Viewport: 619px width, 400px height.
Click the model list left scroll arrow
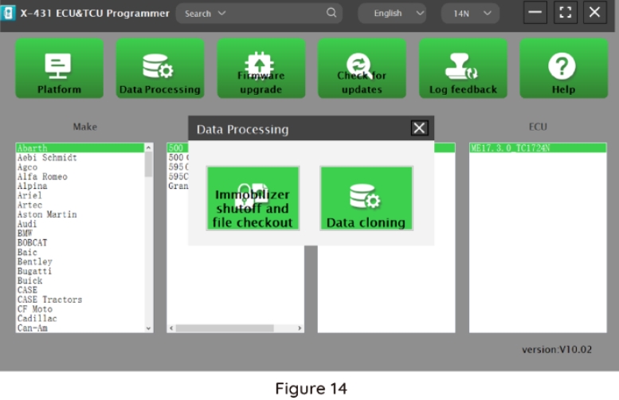[x=171, y=328]
